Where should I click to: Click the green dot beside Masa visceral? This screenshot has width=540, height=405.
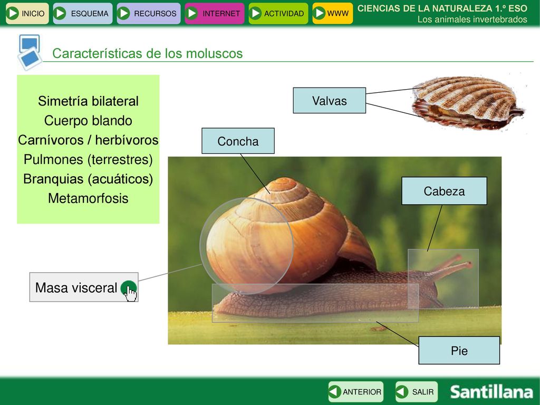(129, 288)
